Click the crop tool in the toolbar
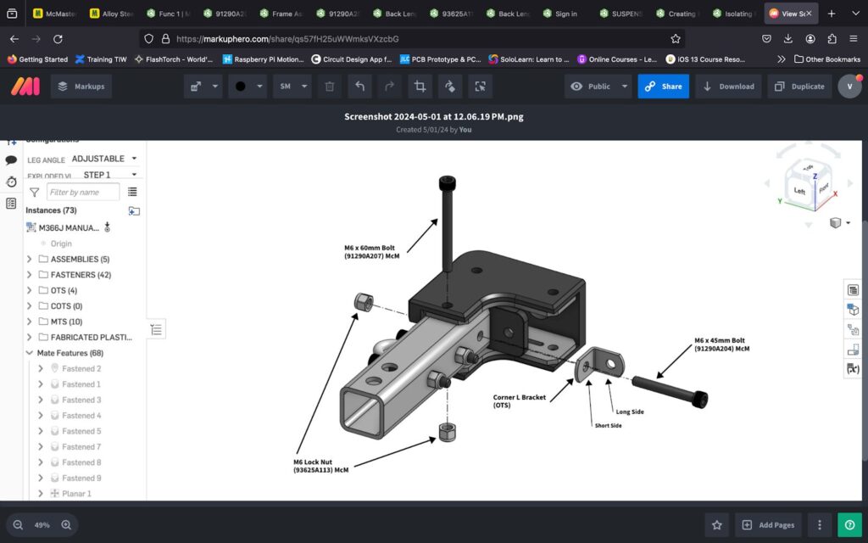The height and width of the screenshot is (543, 868). [x=420, y=87]
